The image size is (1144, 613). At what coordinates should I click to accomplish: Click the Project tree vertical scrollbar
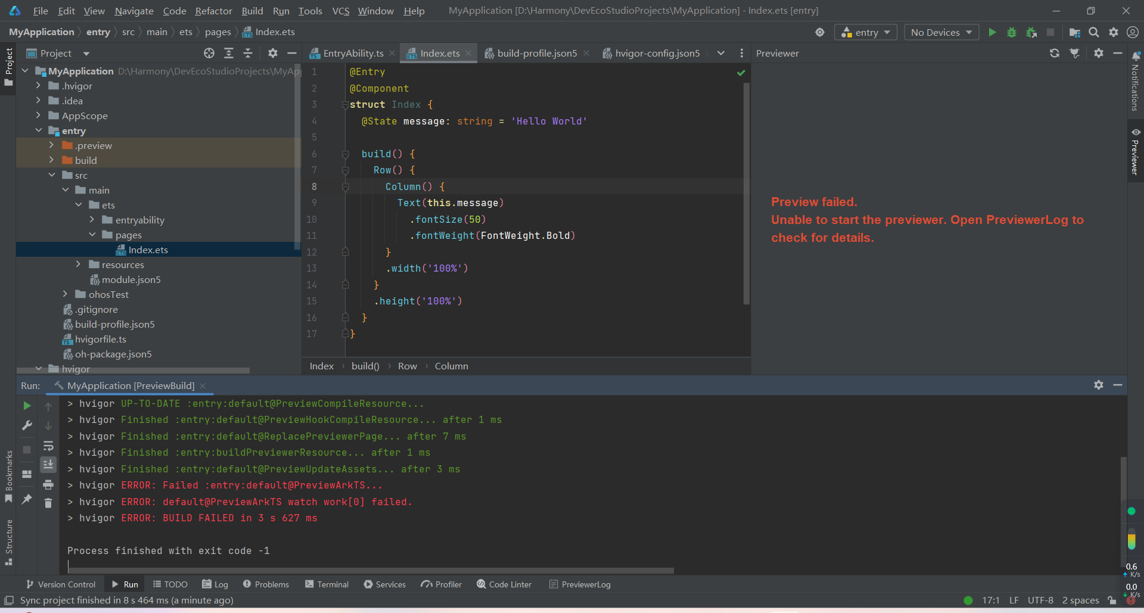pos(297,156)
